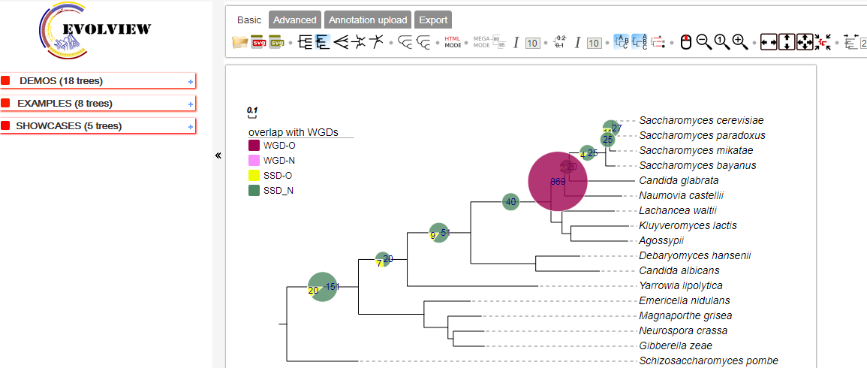Fit the tree to canvas width
The image size is (867, 368).
click(x=769, y=43)
